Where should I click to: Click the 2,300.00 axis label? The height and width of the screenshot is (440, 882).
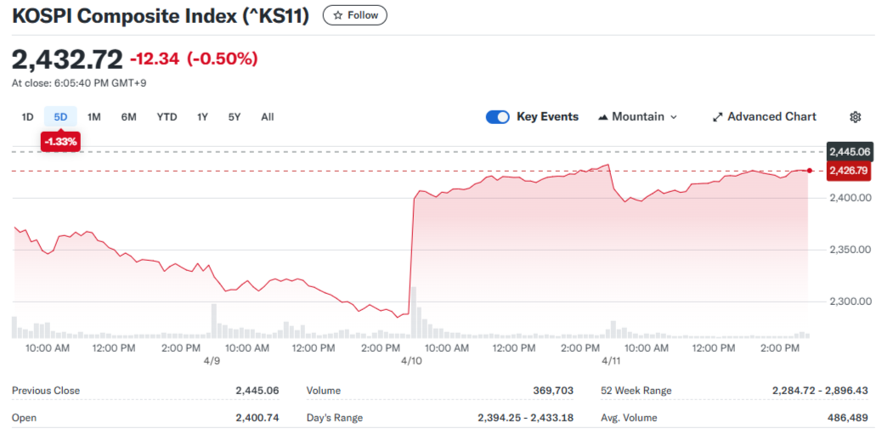pos(851,302)
